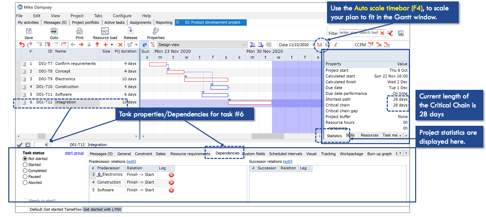Image resolution: width=486 pixels, height=217 pixels.
Task: Click the Print icon
Action: click(x=80, y=31)
